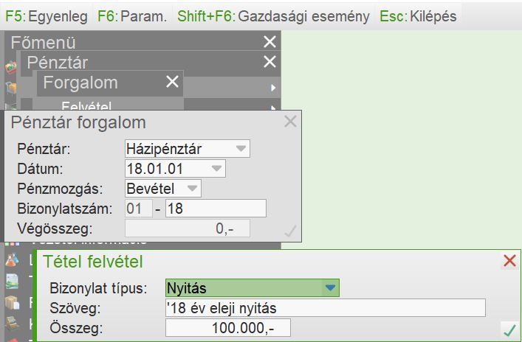The image size is (522, 342).
Task: Click Shift+F6: Gazdasági esemény
Action: 273,15
